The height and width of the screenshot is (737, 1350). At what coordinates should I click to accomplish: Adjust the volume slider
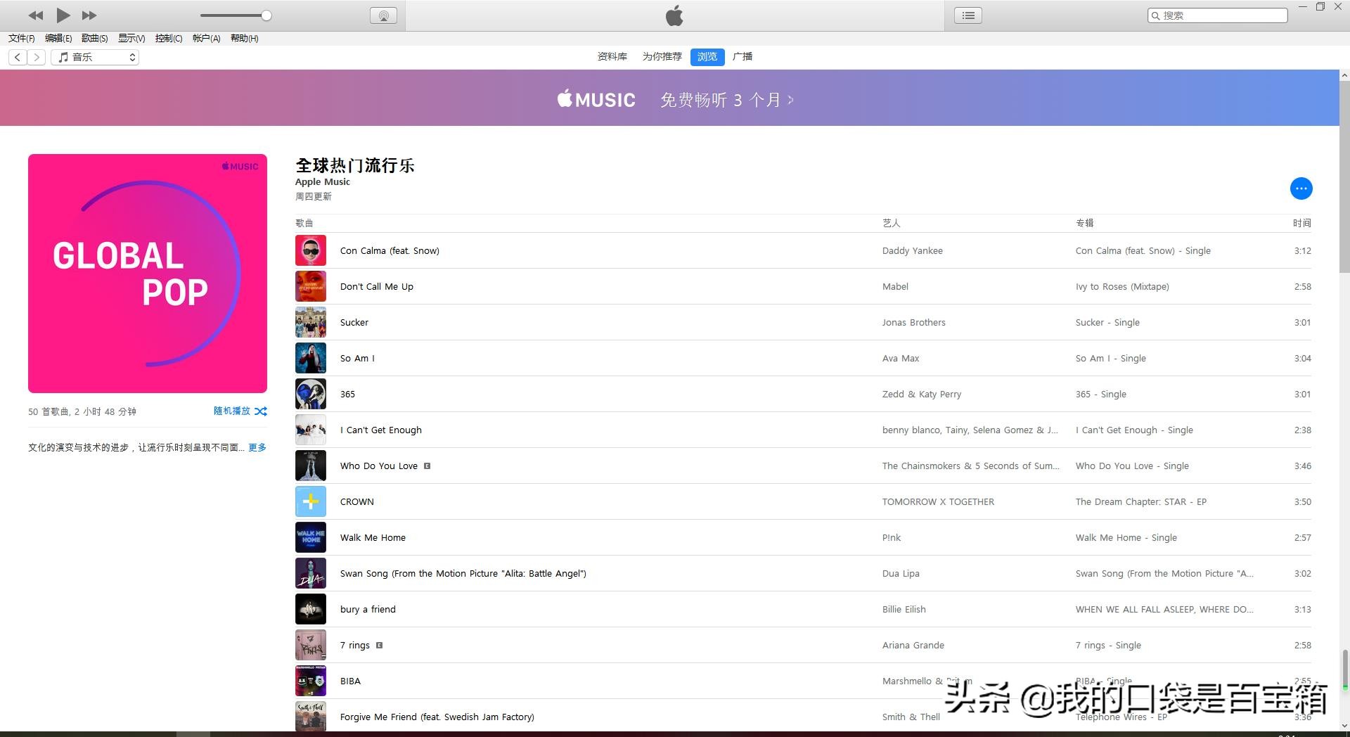[266, 15]
